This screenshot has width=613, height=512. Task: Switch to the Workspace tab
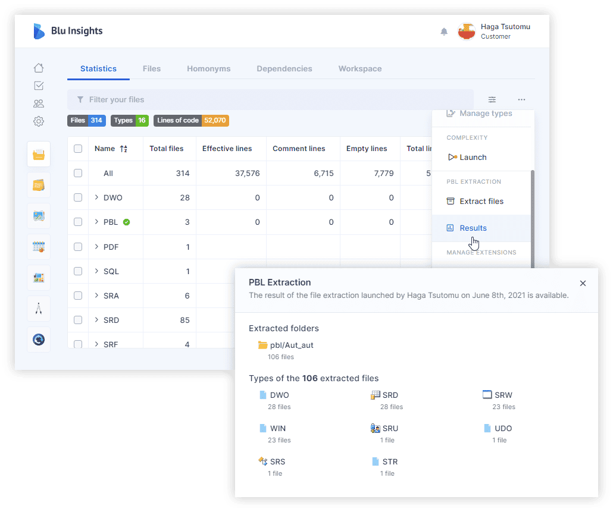coord(360,69)
